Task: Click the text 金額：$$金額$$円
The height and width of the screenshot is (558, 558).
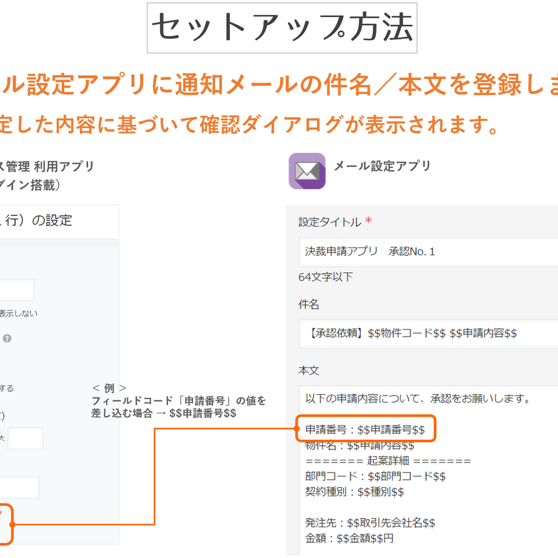Action: point(349,538)
